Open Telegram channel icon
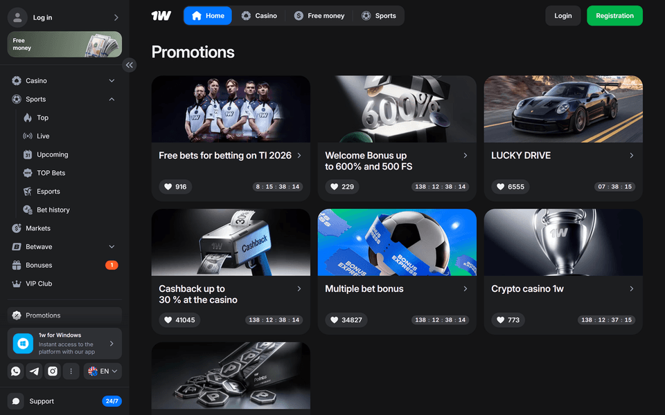The width and height of the screenshot is (665, 415). [x=34, y=371]
